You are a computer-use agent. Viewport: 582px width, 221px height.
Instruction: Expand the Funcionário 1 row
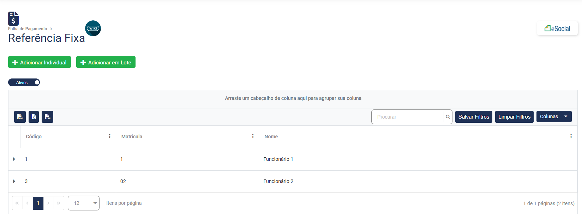click(x=14, y=159)
